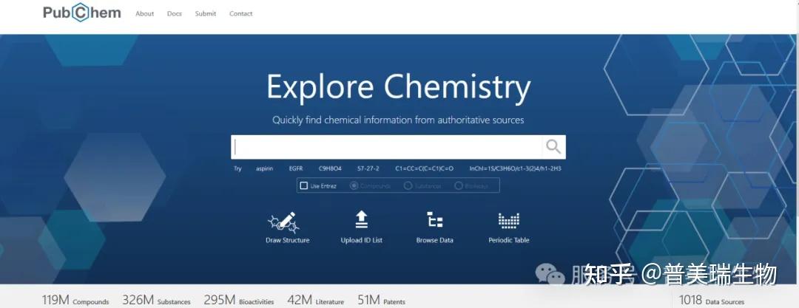Screen dimensions: 799x308
Task: Try the C9H8O4 formula example
Action: point(330,168)
